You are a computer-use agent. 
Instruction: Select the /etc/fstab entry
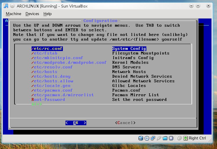[44, 53]
